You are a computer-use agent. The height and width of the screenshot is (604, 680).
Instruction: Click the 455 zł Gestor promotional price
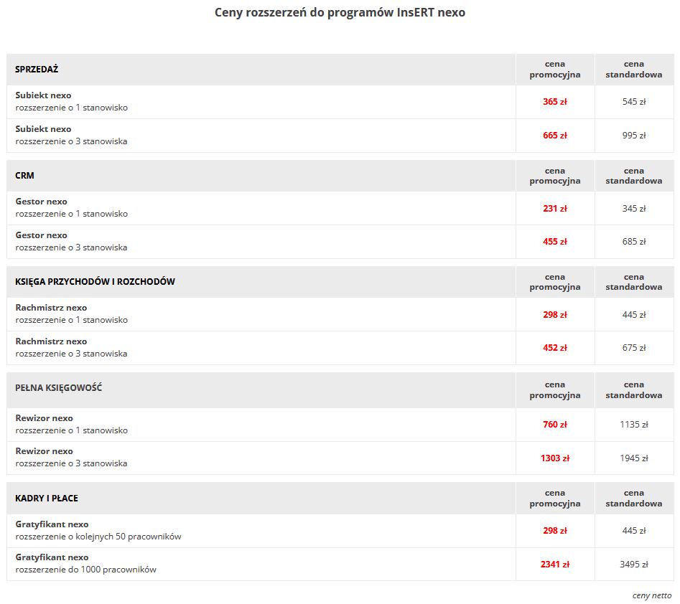554,242
